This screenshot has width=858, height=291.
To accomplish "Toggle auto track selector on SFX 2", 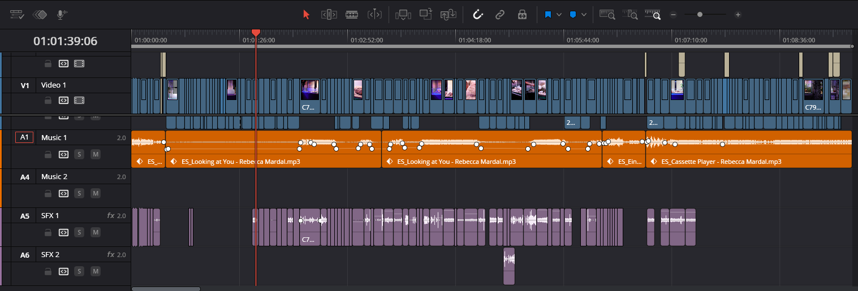I will pyautogui.click(x=64, y=271).
